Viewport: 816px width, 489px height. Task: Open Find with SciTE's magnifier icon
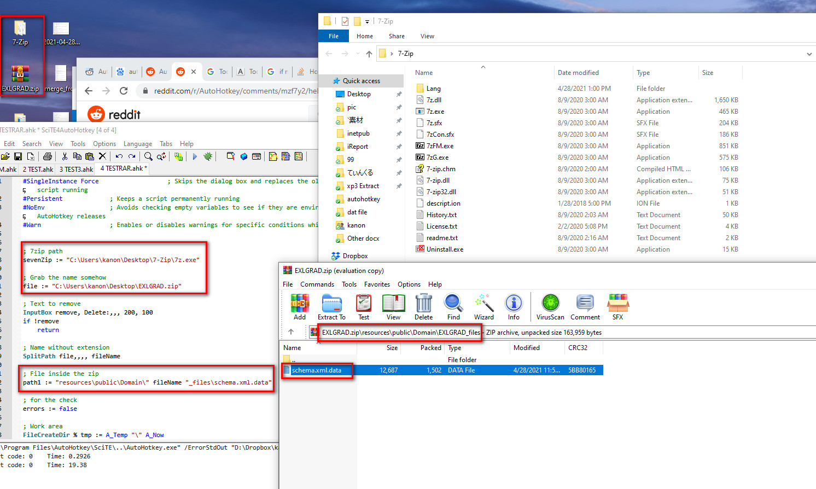click(148, 156)
